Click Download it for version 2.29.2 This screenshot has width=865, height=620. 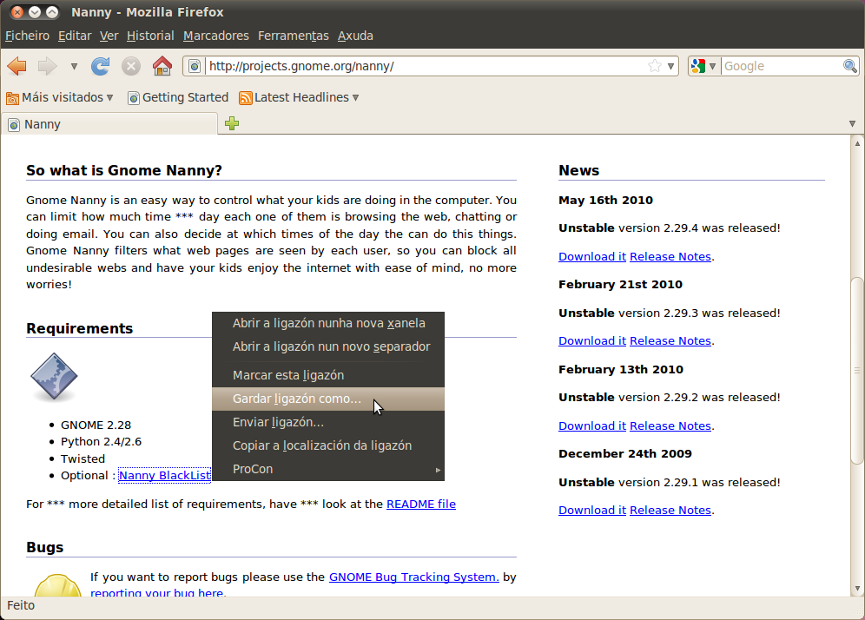(592, 425)
